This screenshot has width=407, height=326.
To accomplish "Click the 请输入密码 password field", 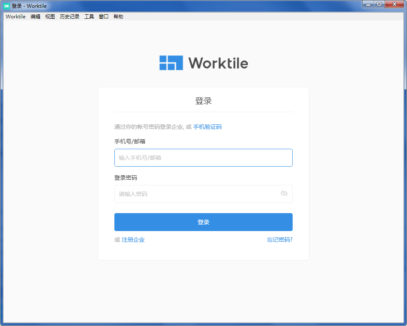I will click(x=195, y=194).
